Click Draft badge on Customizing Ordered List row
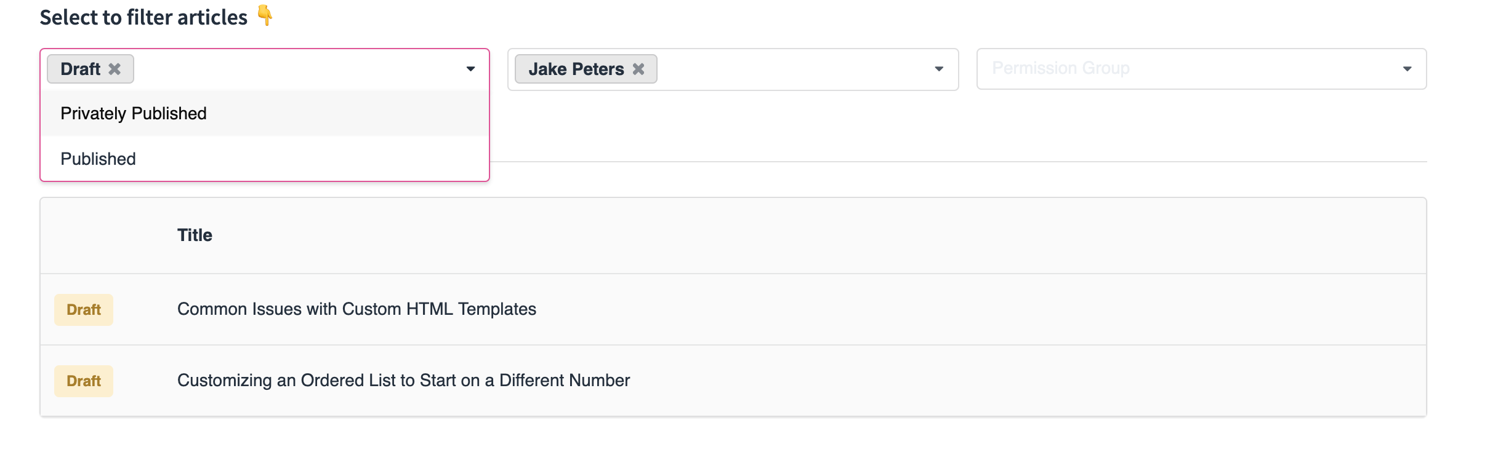The width and height of the screenshot is (1490, 471). [84, 381]
